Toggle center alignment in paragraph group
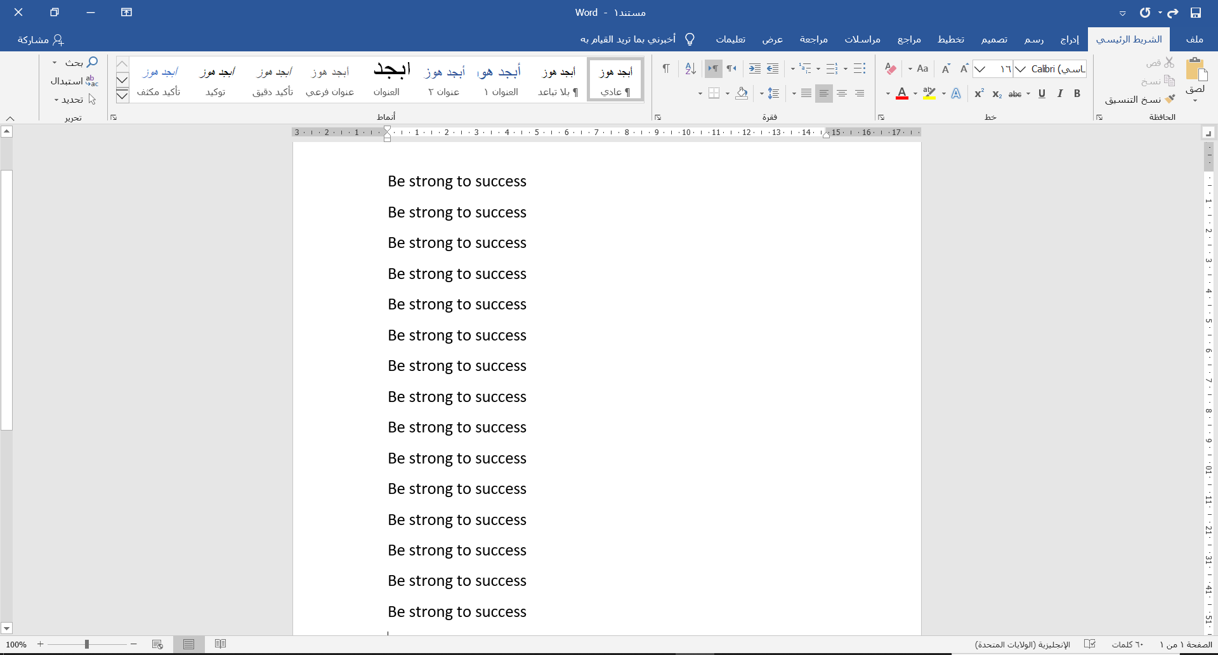 coord(842,94)
